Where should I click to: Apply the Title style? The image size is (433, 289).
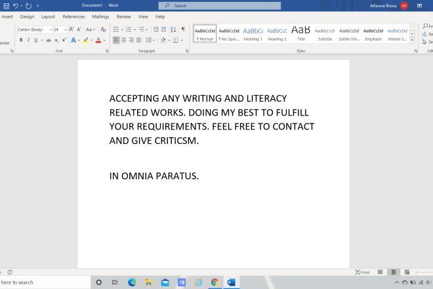pyautogui.click(x=301, y=33)
